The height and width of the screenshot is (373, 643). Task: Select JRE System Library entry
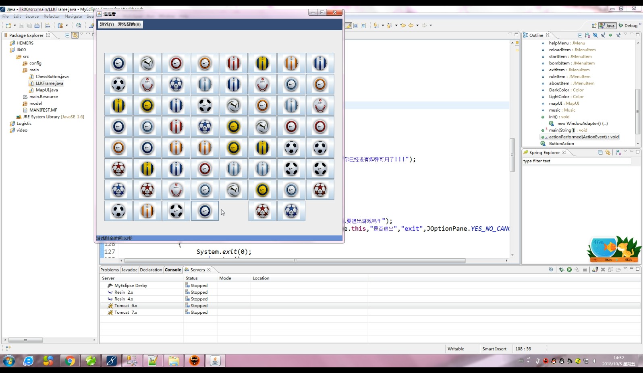pyautogui.click(x=50, y=117)
